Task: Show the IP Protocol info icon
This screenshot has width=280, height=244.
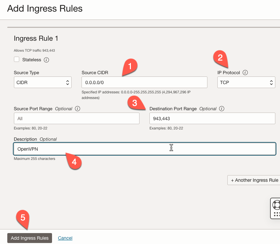Action: (245, 73)
